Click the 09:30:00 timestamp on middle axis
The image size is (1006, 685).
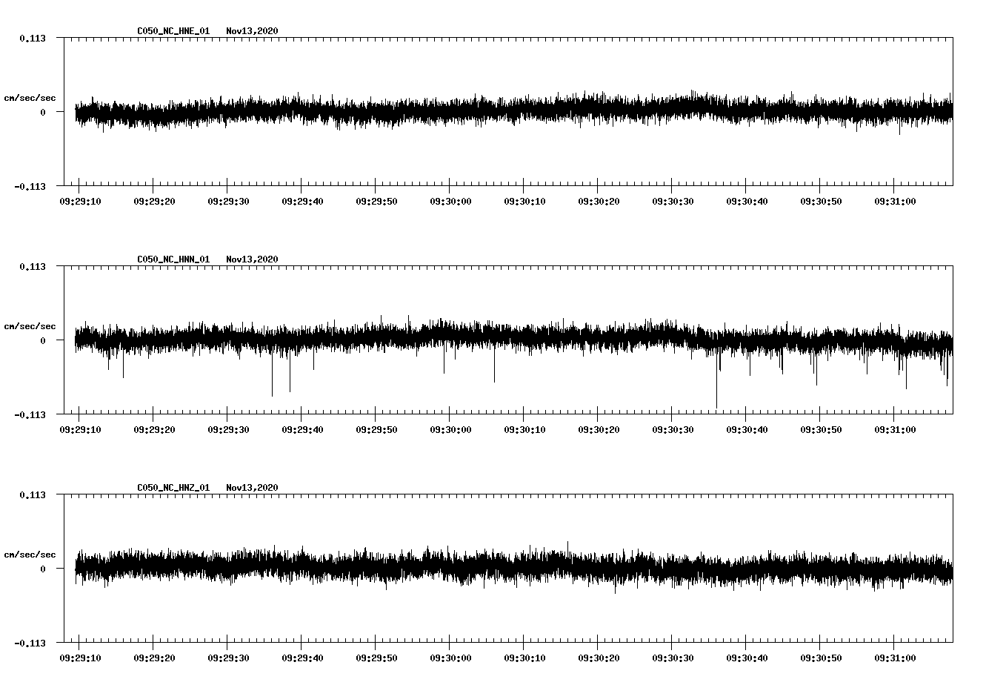pyautogui.click(x=450, y=428)
